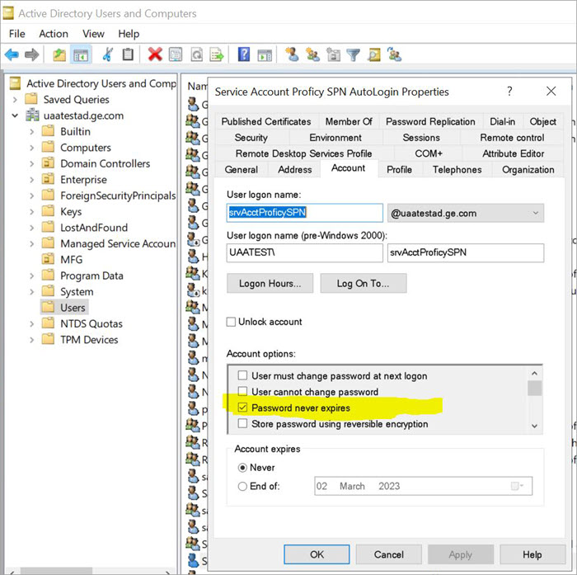The width and height of the screenshot is (577, 575).
Task: Click the Properties toolbar icon
Action: tap(175, 54)
